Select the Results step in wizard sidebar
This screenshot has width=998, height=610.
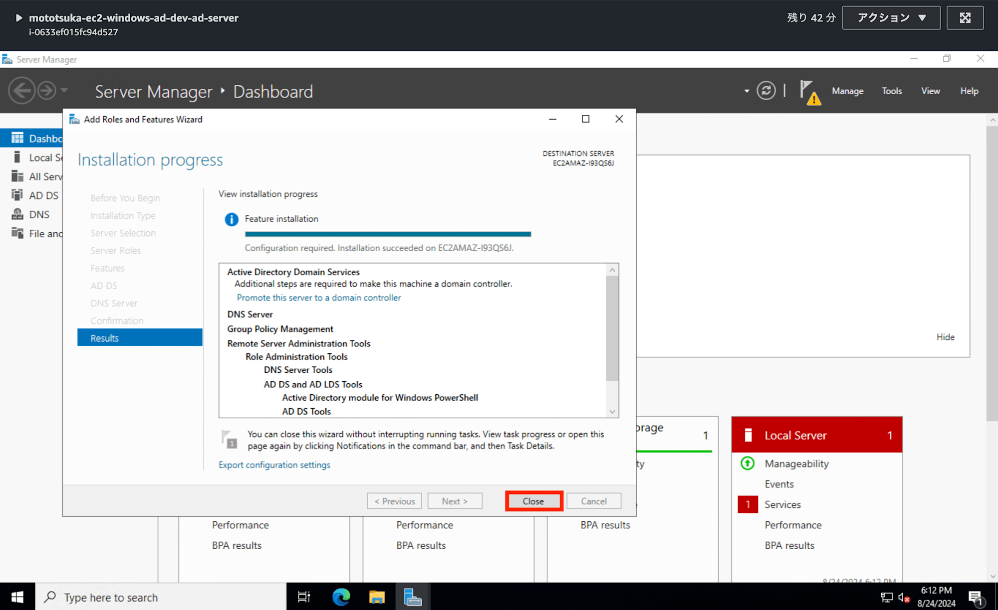point(140,337)
